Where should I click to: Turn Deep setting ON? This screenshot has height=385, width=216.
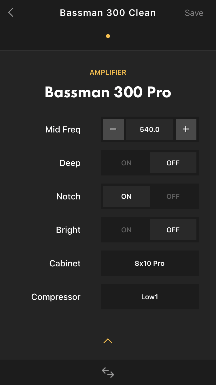(x=126, y=163)
